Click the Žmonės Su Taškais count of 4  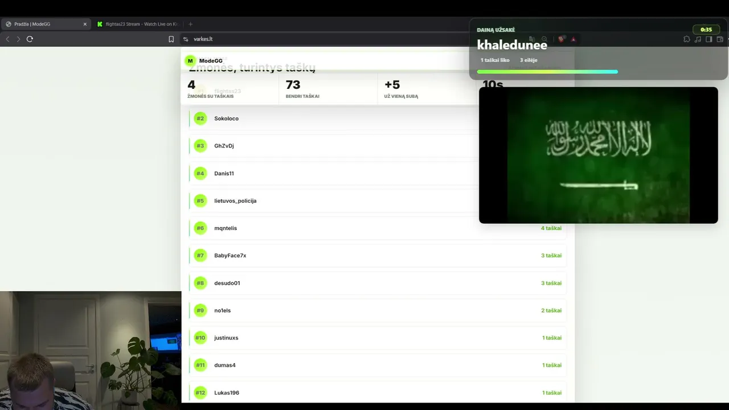[x=210, y=89]
